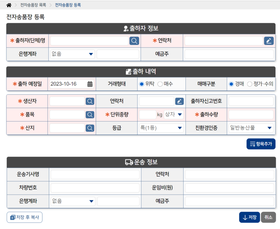The width and height of the screenshot is (280, 229).
Task: Search 출하자(단체)명 with magnifier icon
Action: tap(134, 41)
